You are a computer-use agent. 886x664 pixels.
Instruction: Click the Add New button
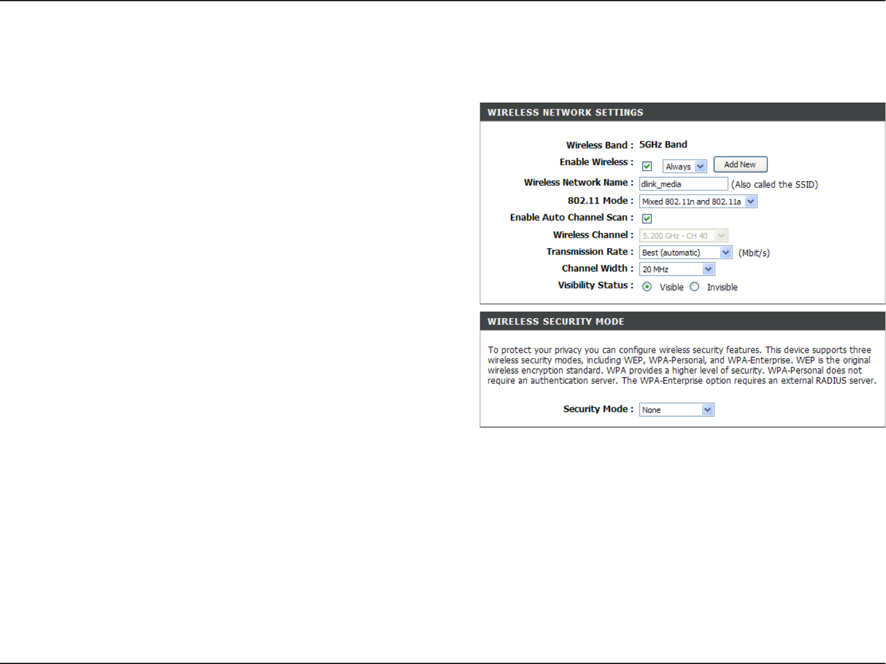(740, 165)
